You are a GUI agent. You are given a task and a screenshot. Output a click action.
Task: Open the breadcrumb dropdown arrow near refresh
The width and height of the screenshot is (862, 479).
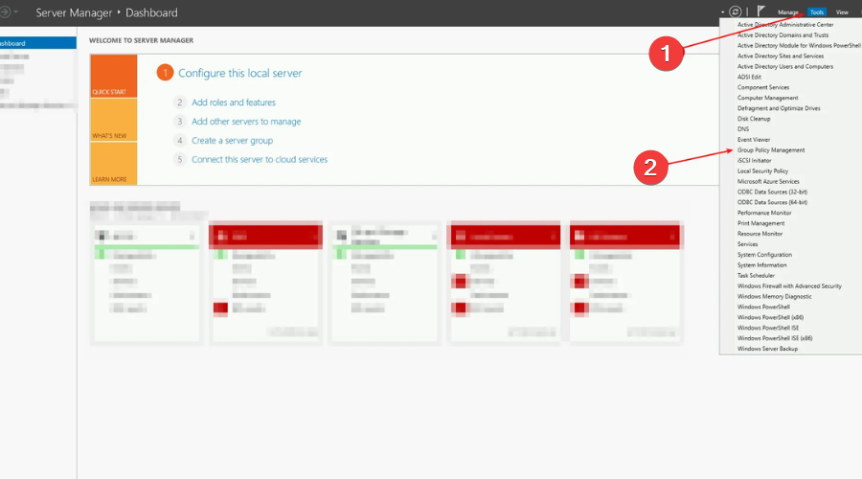click(x=722, y=12)
